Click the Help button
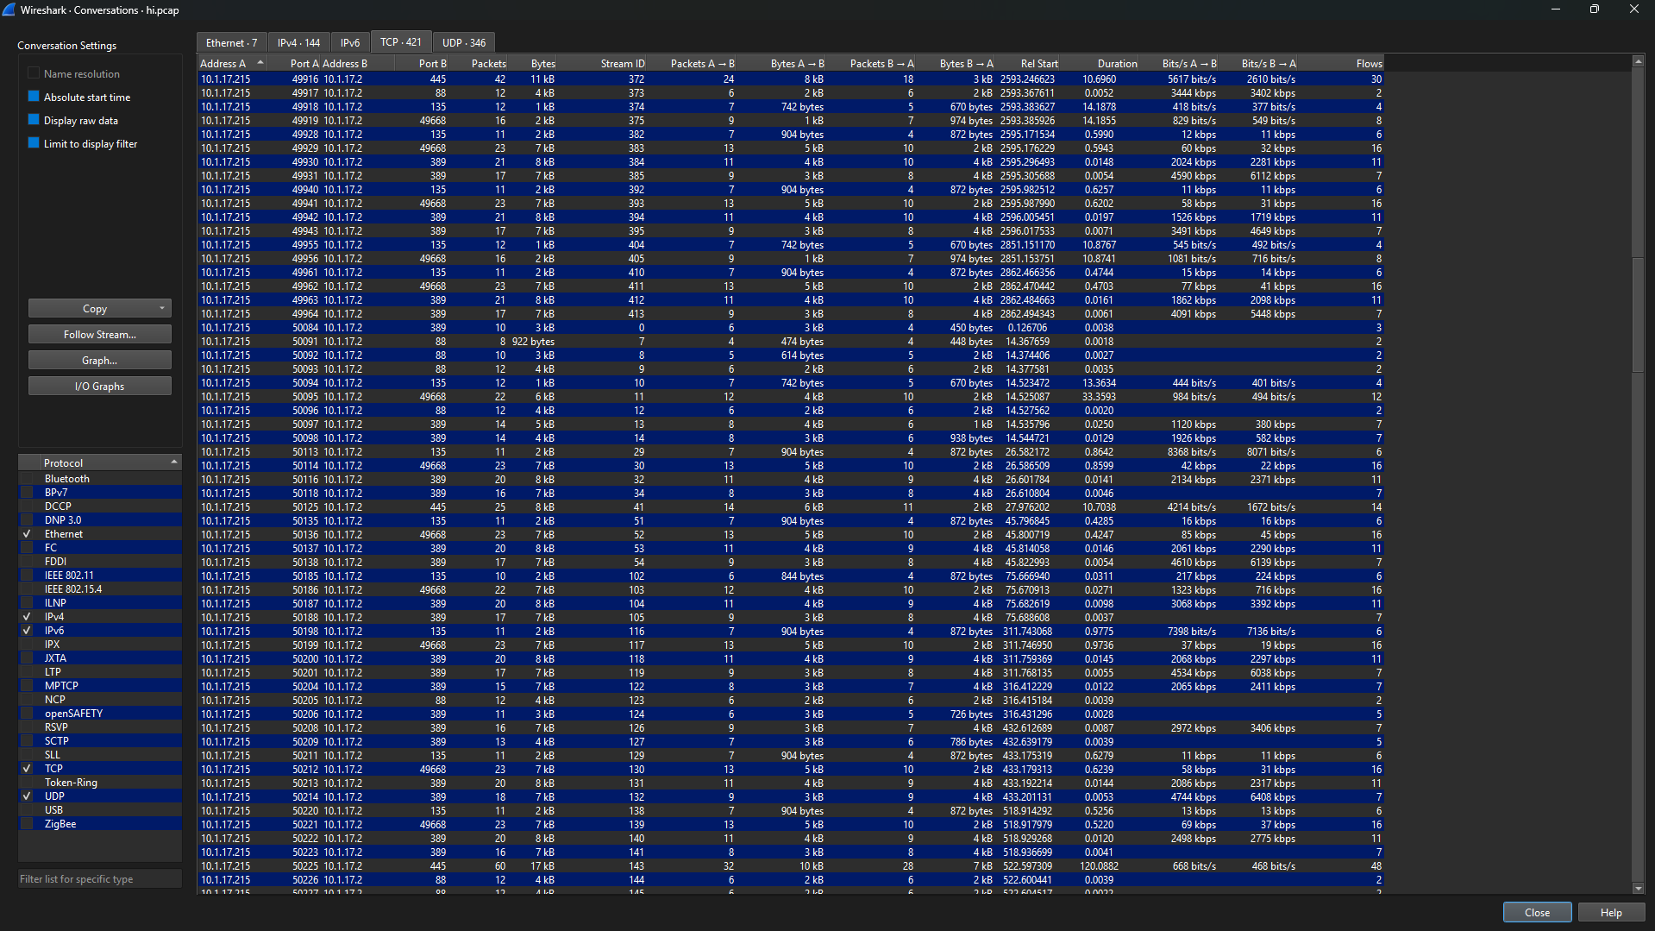The width and height of the screenshot is (1655, 931). pos(1611,913)
